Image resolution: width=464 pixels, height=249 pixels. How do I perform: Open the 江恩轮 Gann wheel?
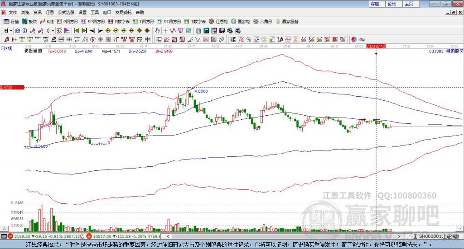pyautogui.click(x=218, y=22)
